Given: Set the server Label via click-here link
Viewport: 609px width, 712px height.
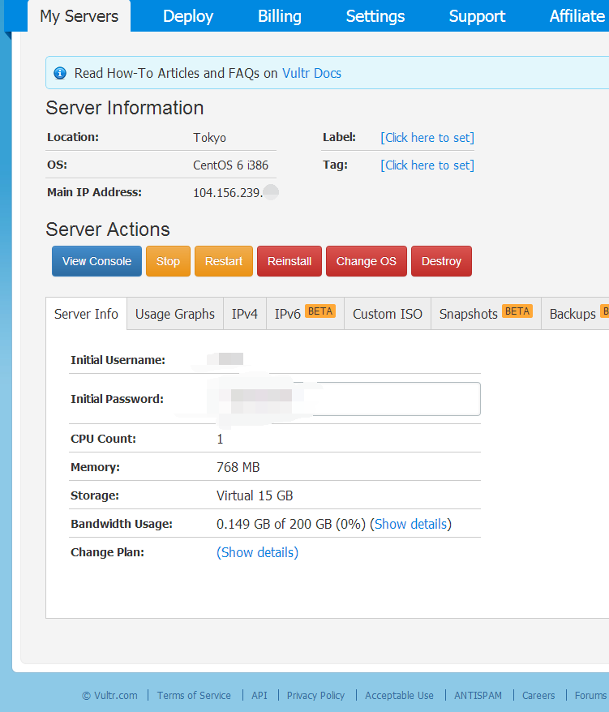Looking at the screenshot, I should pos(427,138).
